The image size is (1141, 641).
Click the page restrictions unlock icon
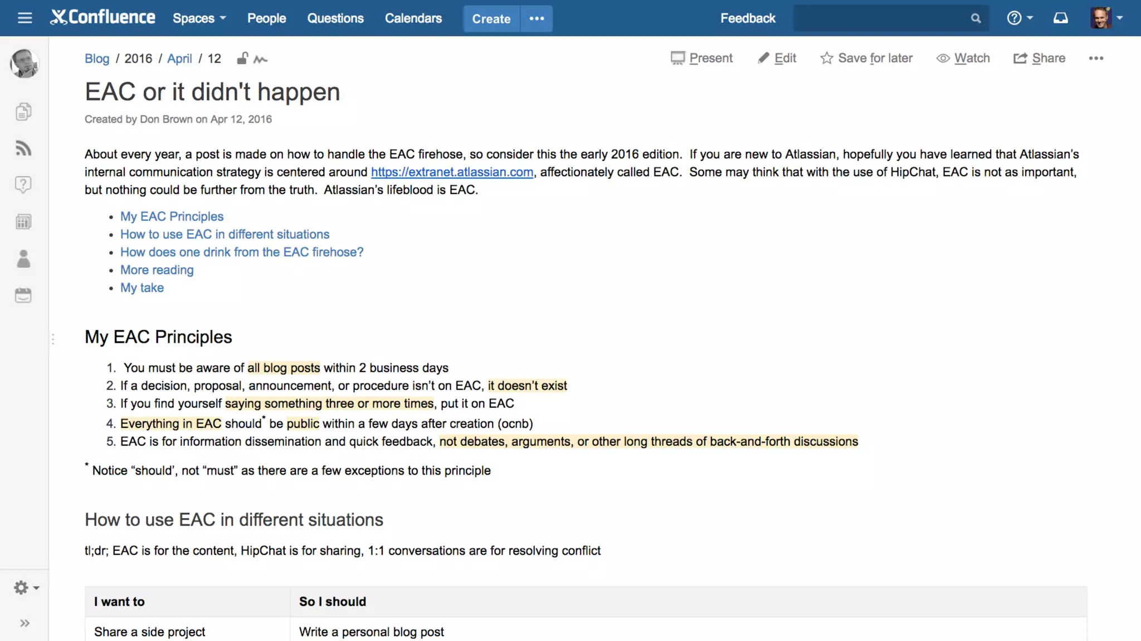(242, 58)
